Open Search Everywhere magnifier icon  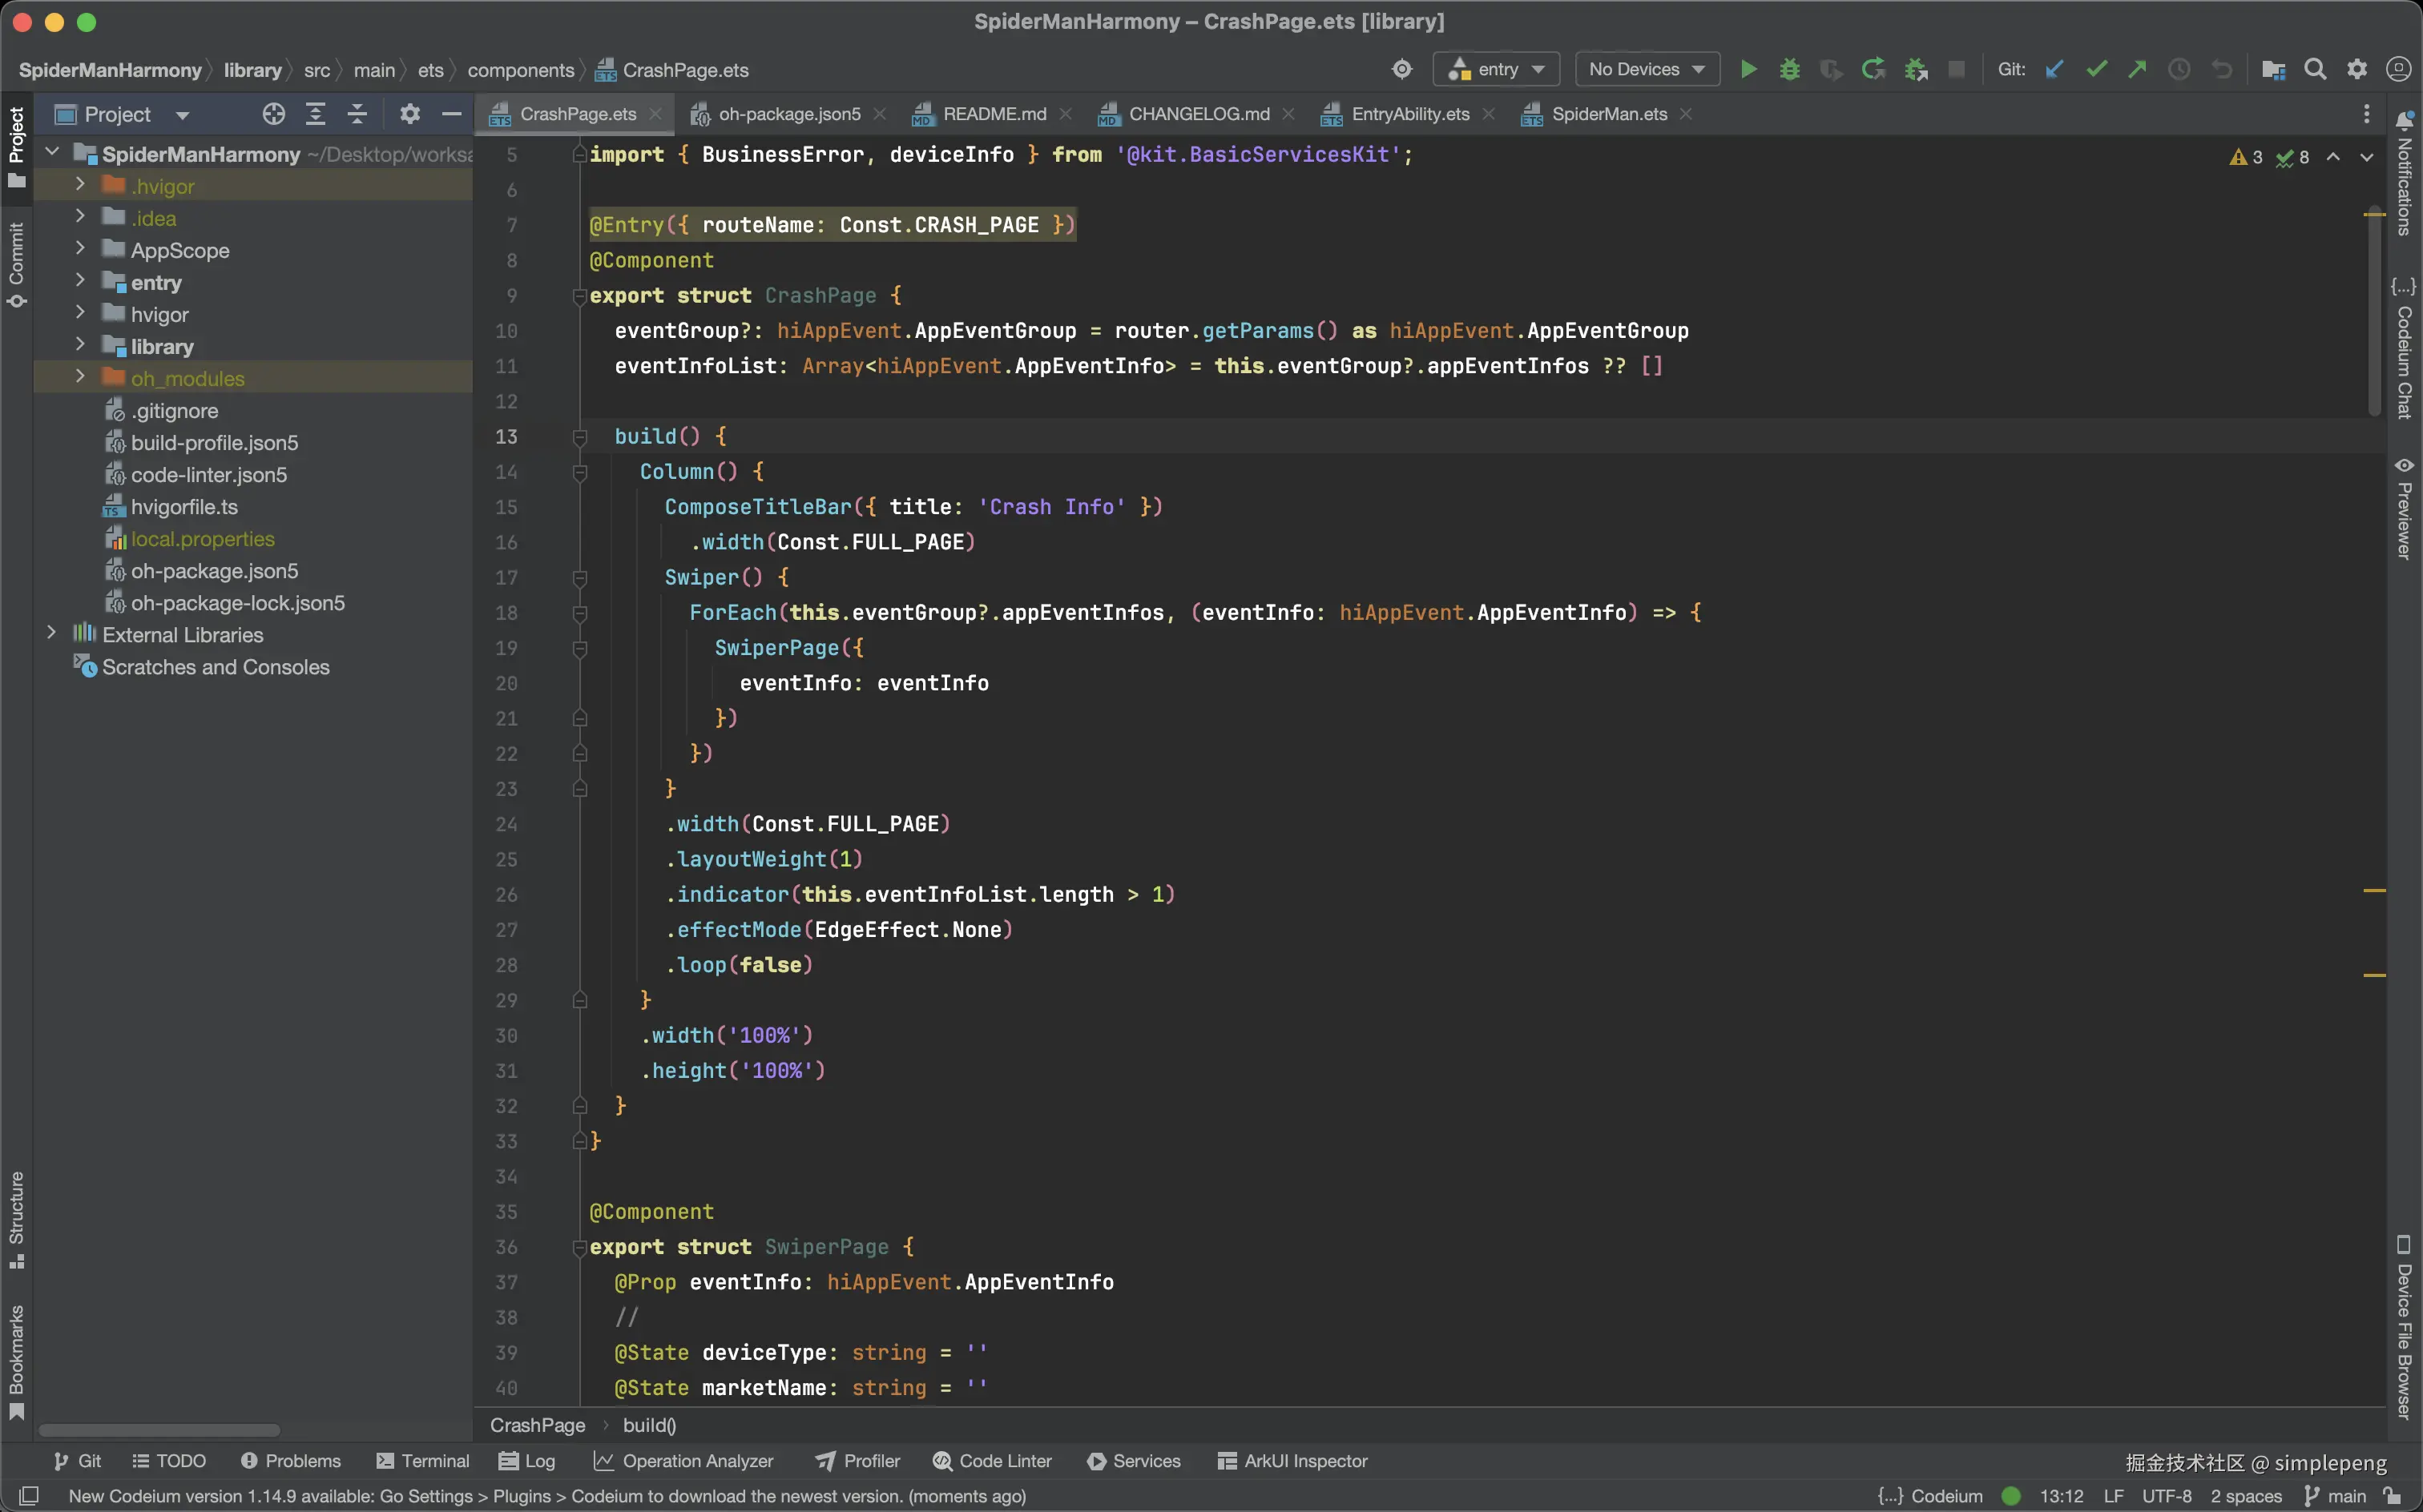pyautogui.click(x=2315, y=69)
